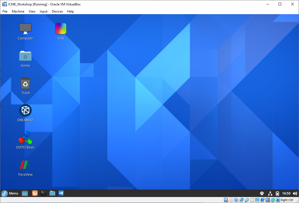Click the VirtualBox hard disk activity indicator
Screen dimensions: 299x203
226,200
